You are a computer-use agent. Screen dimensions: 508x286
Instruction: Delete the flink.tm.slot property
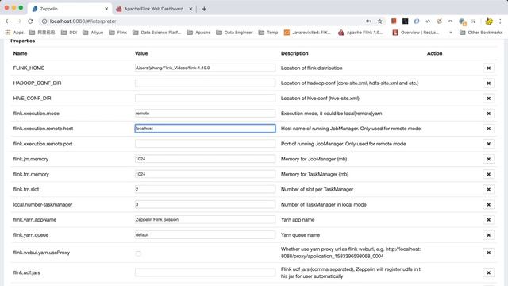coord(489,189)
